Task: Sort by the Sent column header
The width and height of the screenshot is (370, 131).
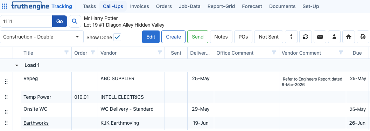Action: click(x=176, y=53)
